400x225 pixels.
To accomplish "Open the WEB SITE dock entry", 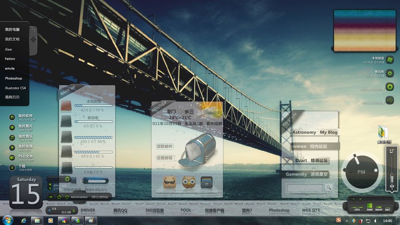I will click(x=311, y=210).
